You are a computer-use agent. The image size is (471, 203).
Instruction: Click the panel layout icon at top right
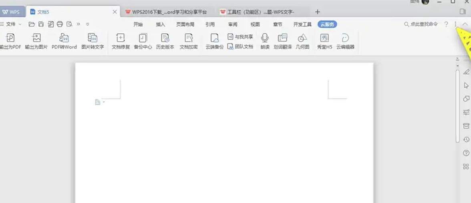click(462, 11)
